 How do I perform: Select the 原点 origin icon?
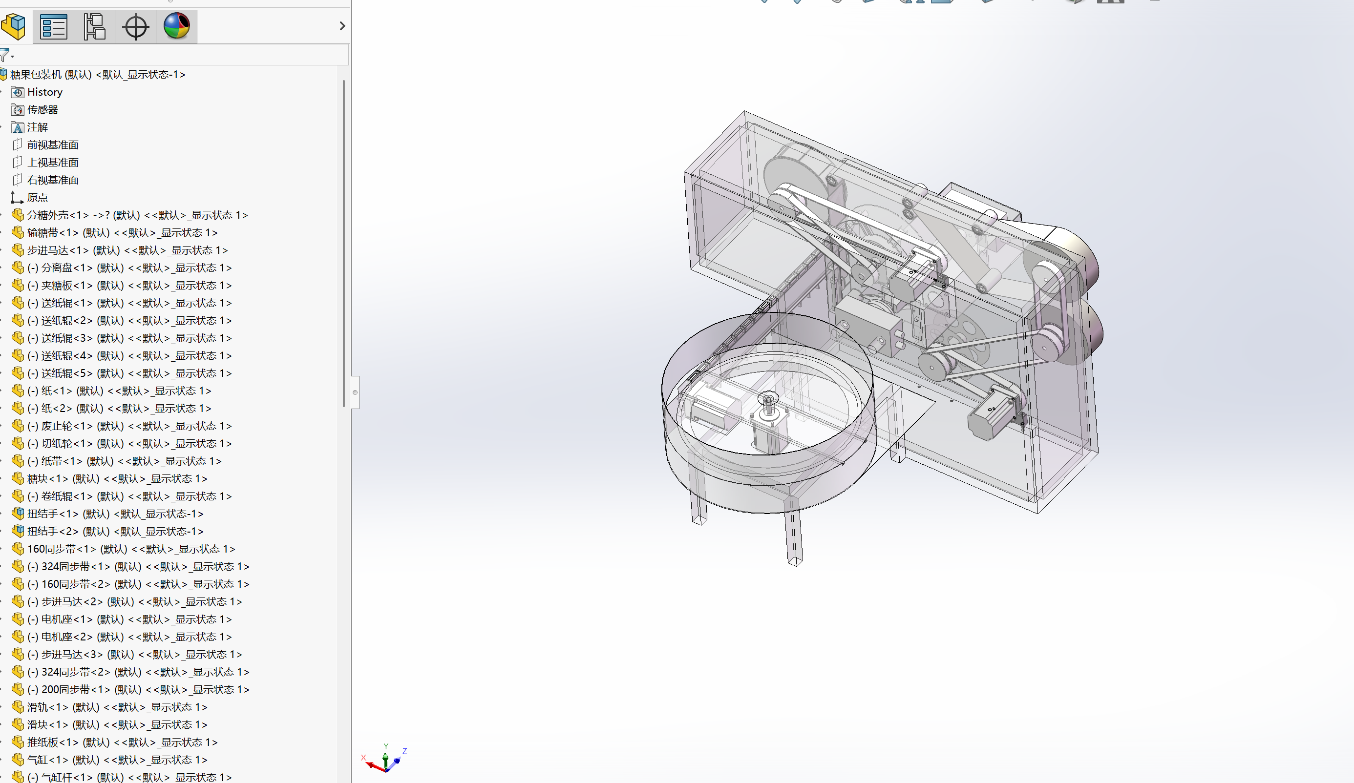[x=17, y=198]
